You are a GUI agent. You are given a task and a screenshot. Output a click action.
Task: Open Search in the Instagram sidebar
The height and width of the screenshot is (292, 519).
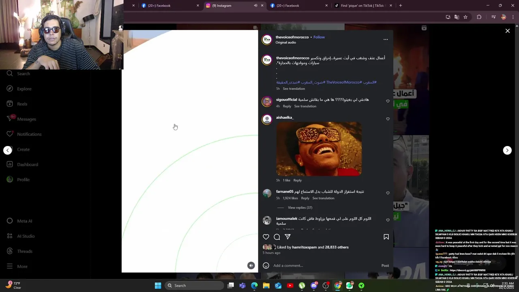tap(18, 73)
